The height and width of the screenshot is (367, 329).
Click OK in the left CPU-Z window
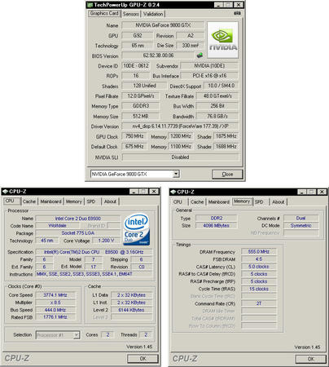143,359
